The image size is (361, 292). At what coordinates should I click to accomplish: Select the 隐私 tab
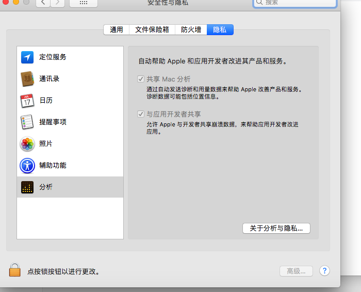tap(220, 30)
